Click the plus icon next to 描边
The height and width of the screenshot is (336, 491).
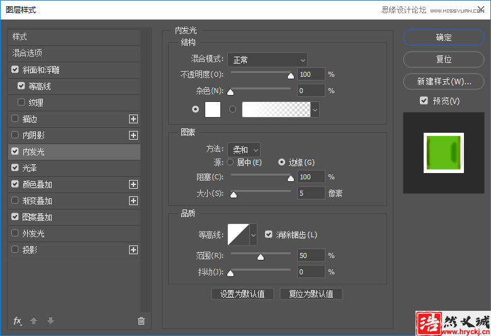click(133, 119)
